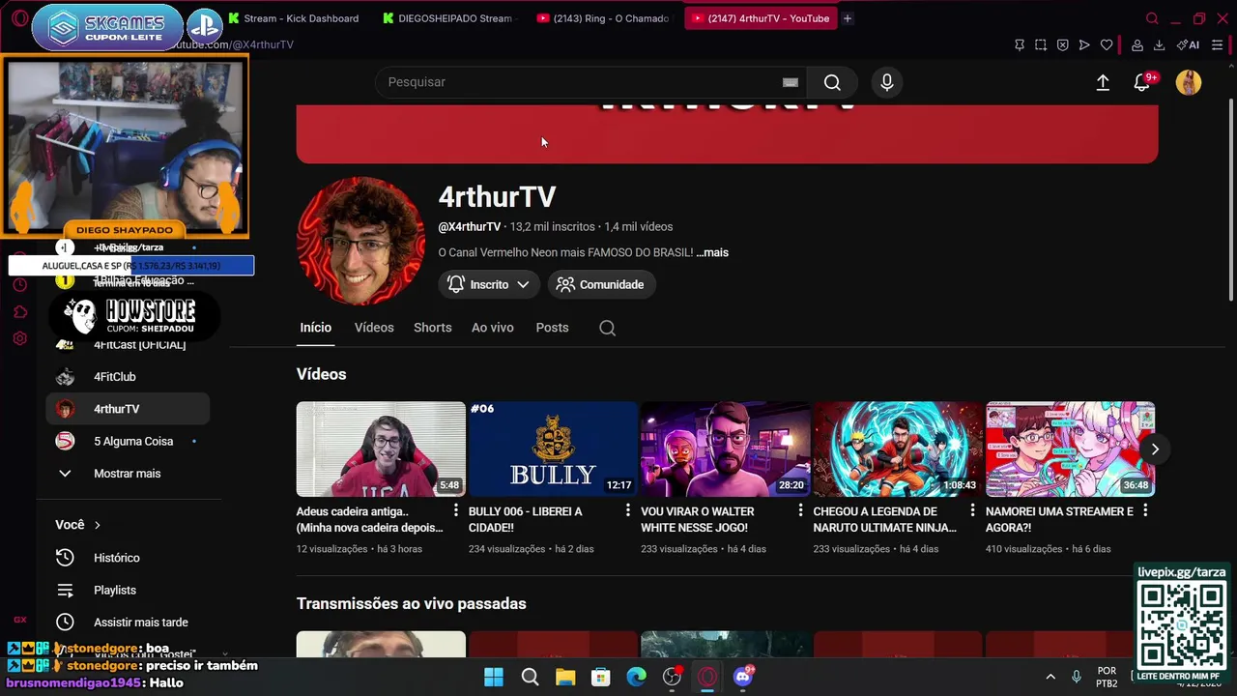This screenshot has height=696, width=1237.
Task: Open options for 'Adeus cadeira antiga' video
Action: [x=456, y=510]
